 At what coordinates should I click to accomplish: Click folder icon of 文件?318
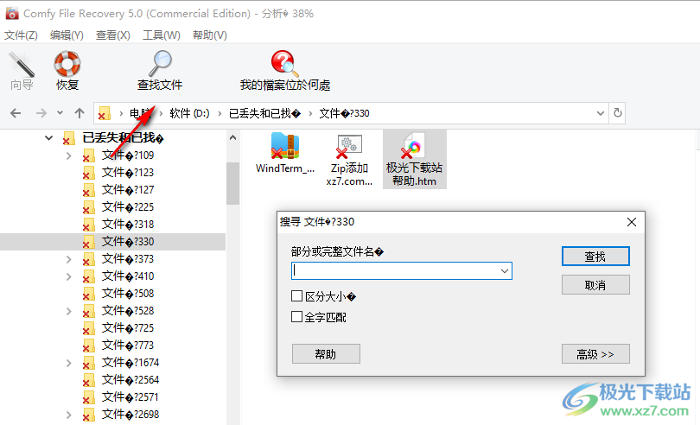pyautogui.click(x=88, y=225)
